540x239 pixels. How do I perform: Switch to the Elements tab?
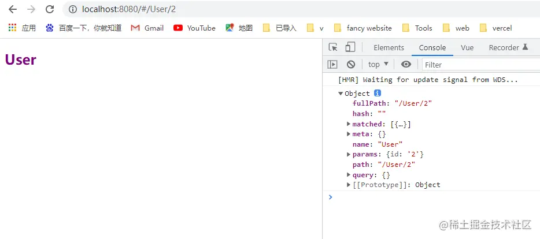[x=389, y=47]
